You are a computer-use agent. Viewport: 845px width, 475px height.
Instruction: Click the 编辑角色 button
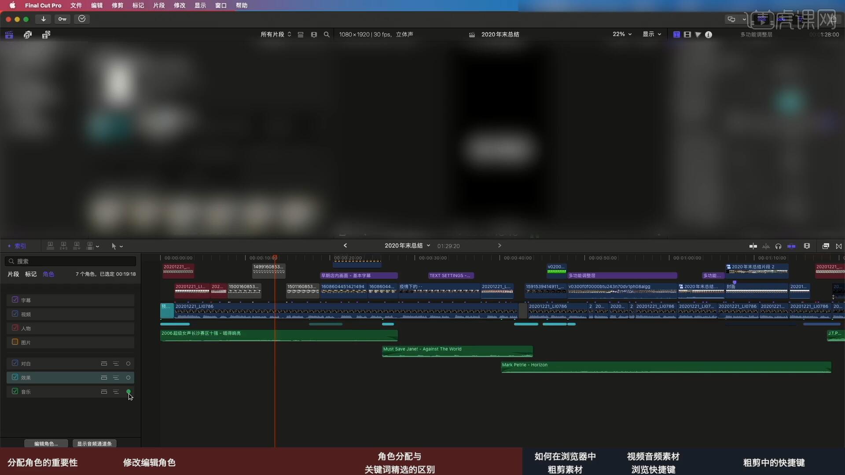click(46, 443)
